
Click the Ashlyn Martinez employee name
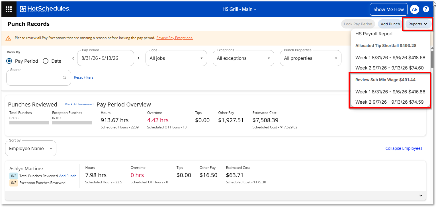(26, 169)
